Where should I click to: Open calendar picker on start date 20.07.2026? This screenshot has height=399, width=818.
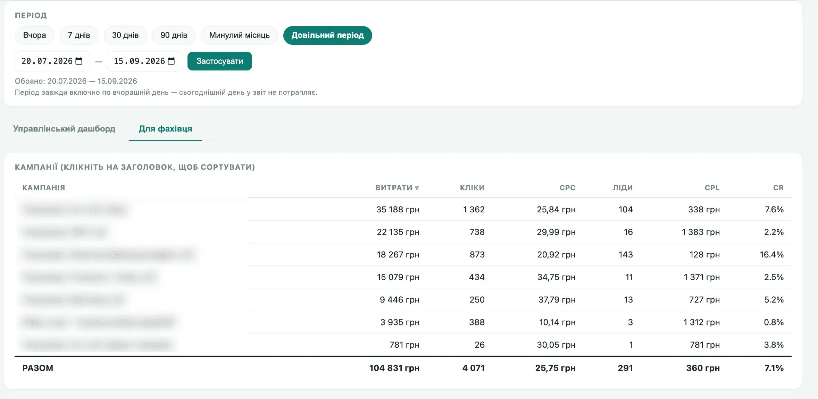(x=79, y=61)
